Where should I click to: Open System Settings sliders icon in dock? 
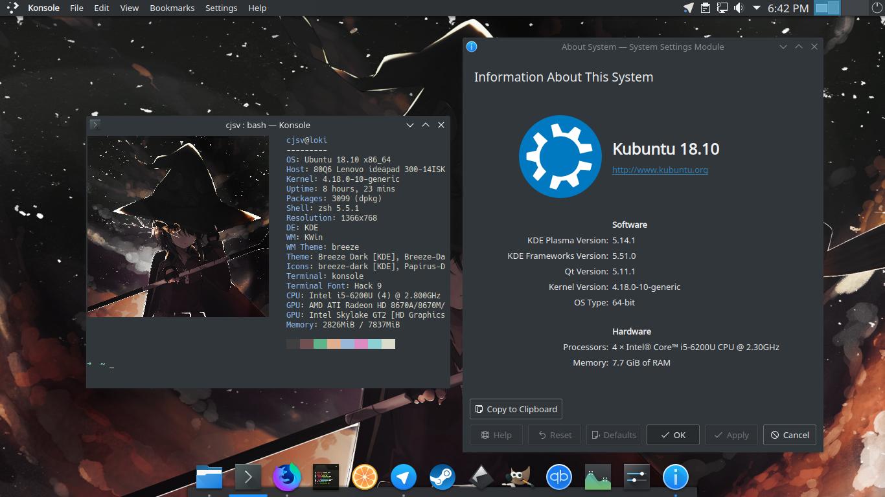(x=637, y=478)
